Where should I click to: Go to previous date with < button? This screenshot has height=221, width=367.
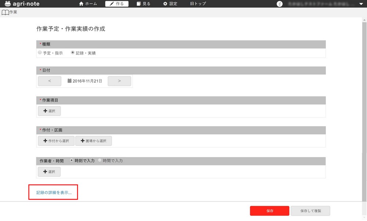pyautogui.click(x=50, y=81)
